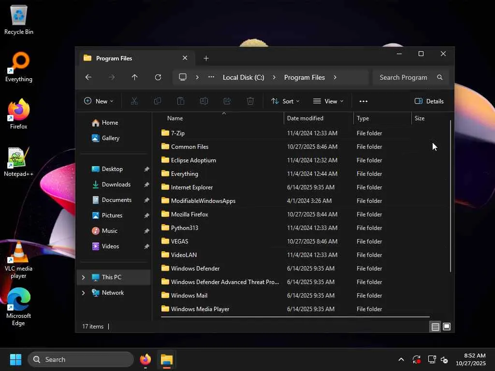This screenshot has height=371, width=495.
Task: Click the Cut scissors icon in toolbar
Action: pyautogui.click(x=134, y=101)
